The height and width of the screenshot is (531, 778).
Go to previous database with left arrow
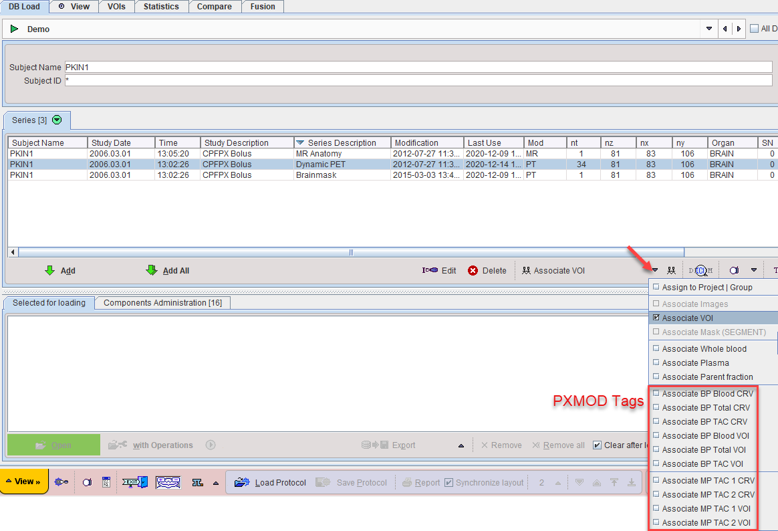[x=725, y=29]
